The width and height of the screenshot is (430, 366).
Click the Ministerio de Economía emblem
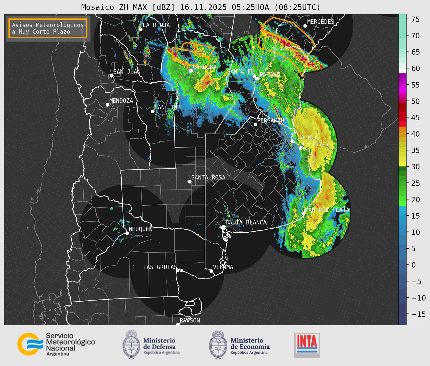[x=218, y=344]
